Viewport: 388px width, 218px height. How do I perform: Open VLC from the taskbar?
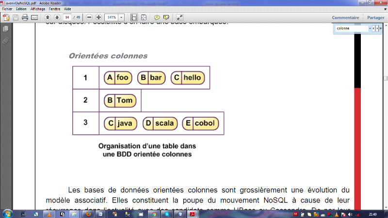pos(49,214)
